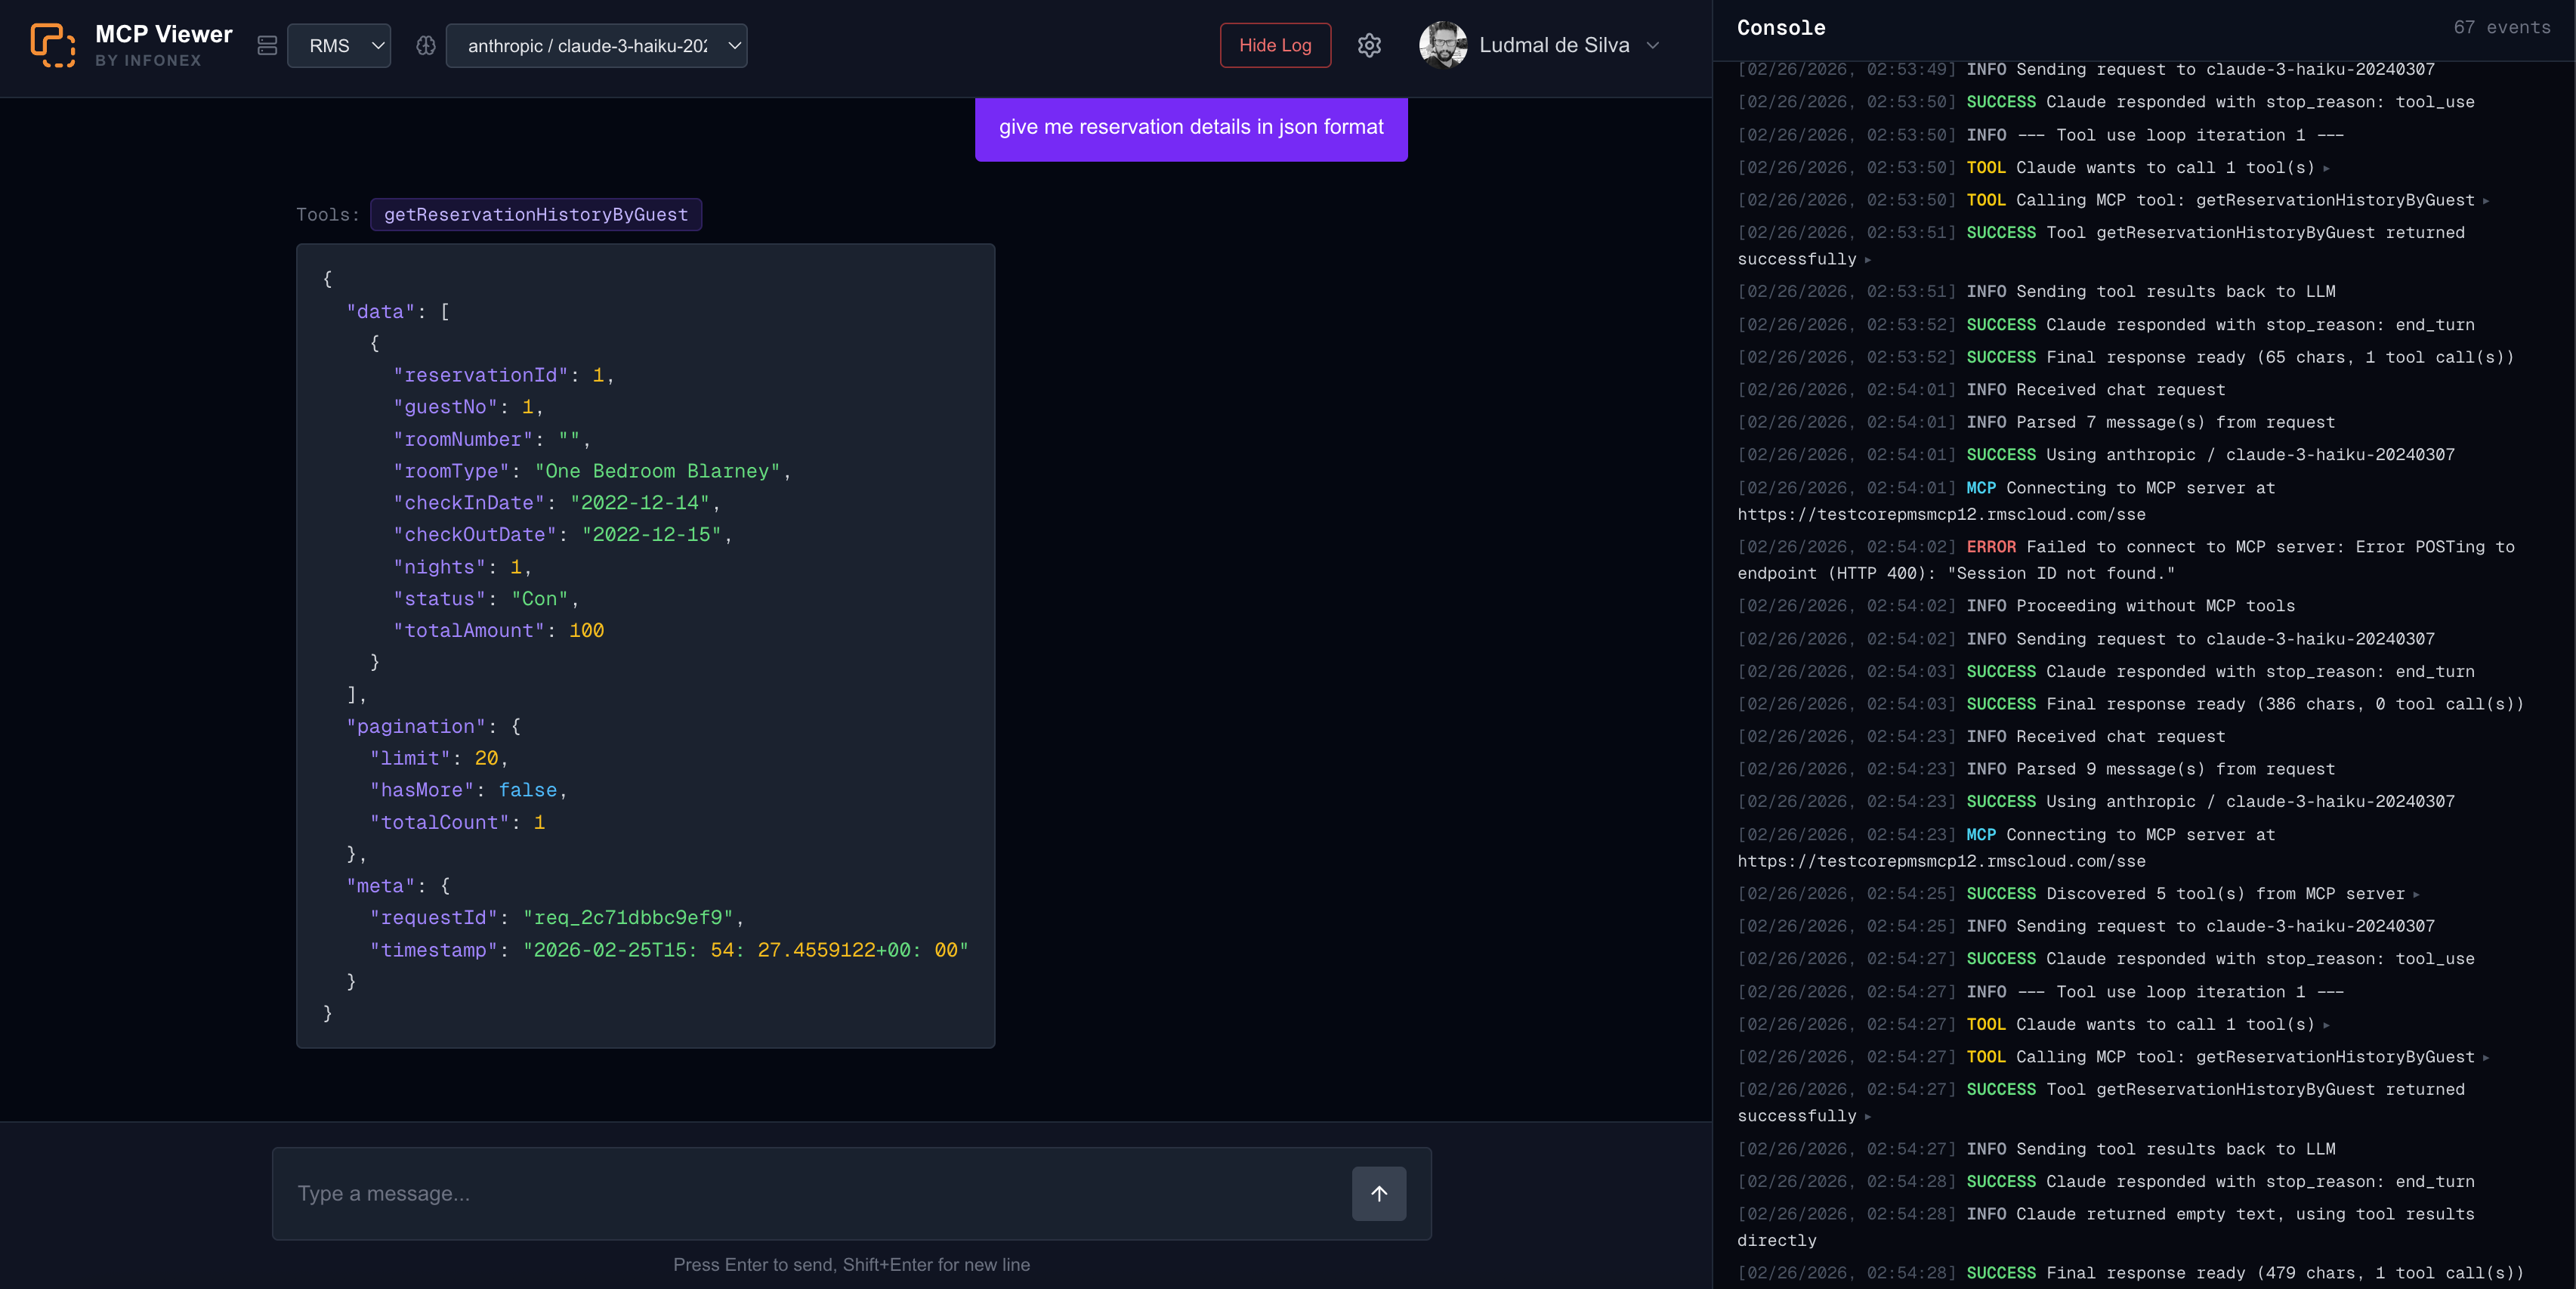Open the RMS server dropdown
2576x1289 pixels.
pyautogui.click(x=339, y=45)
